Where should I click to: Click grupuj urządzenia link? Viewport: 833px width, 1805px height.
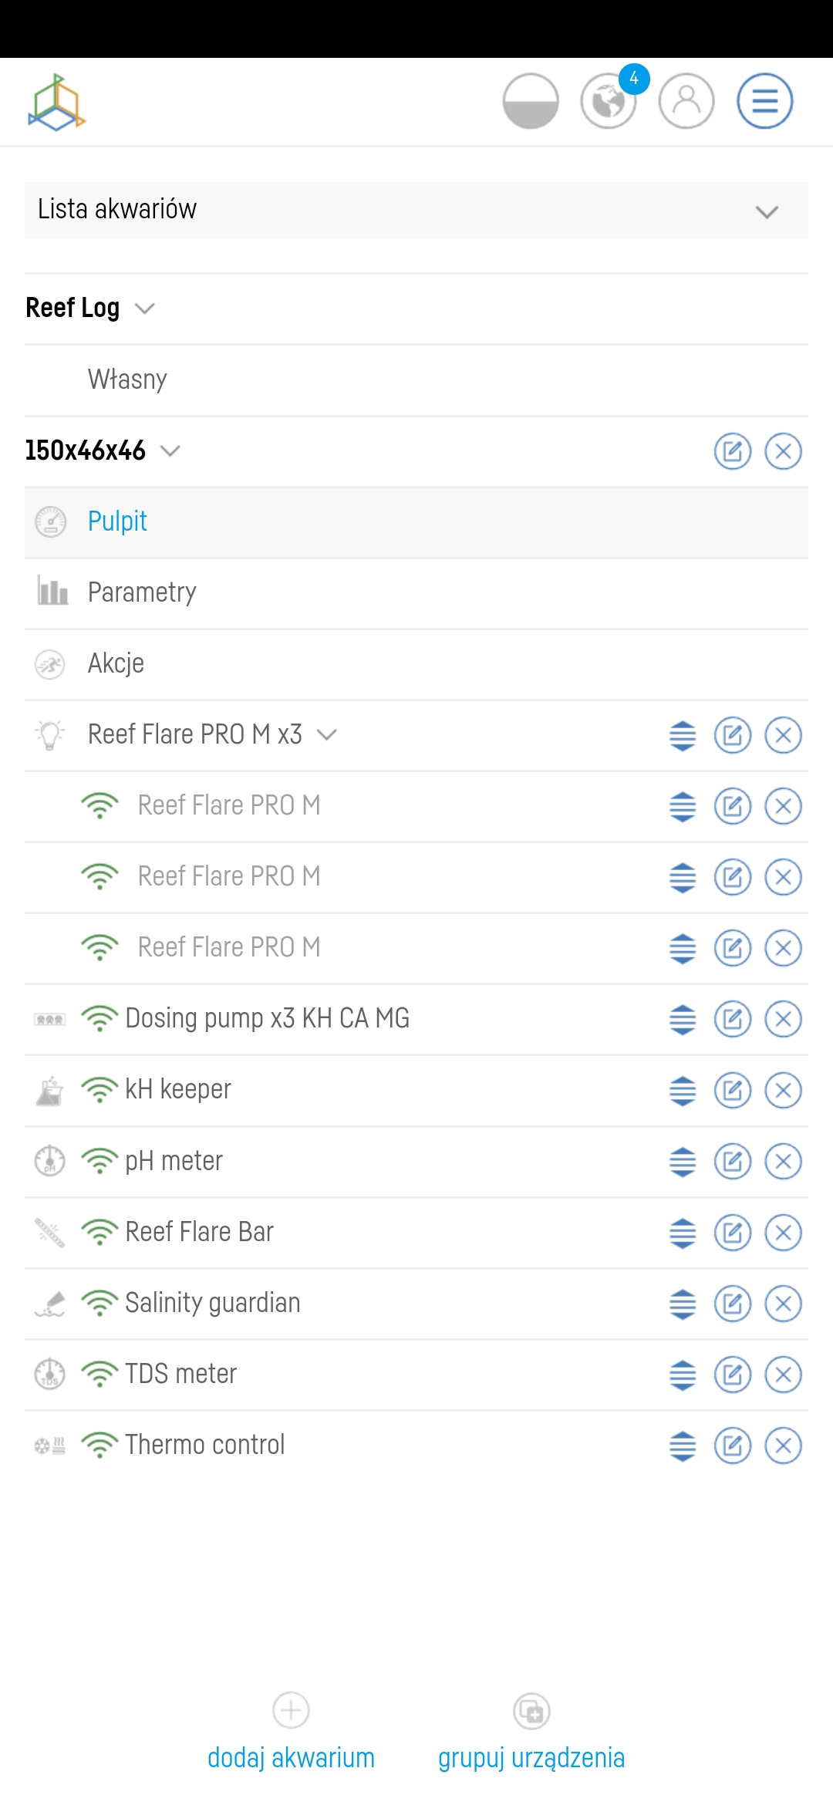(x=531, y=1757)
